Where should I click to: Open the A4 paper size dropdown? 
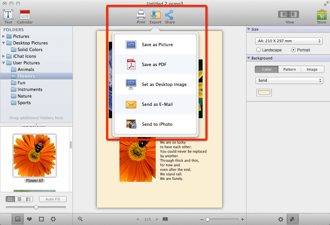pos(288,41)
